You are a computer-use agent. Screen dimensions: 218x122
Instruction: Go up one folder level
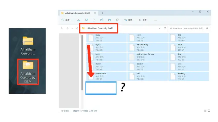[77, 28]
